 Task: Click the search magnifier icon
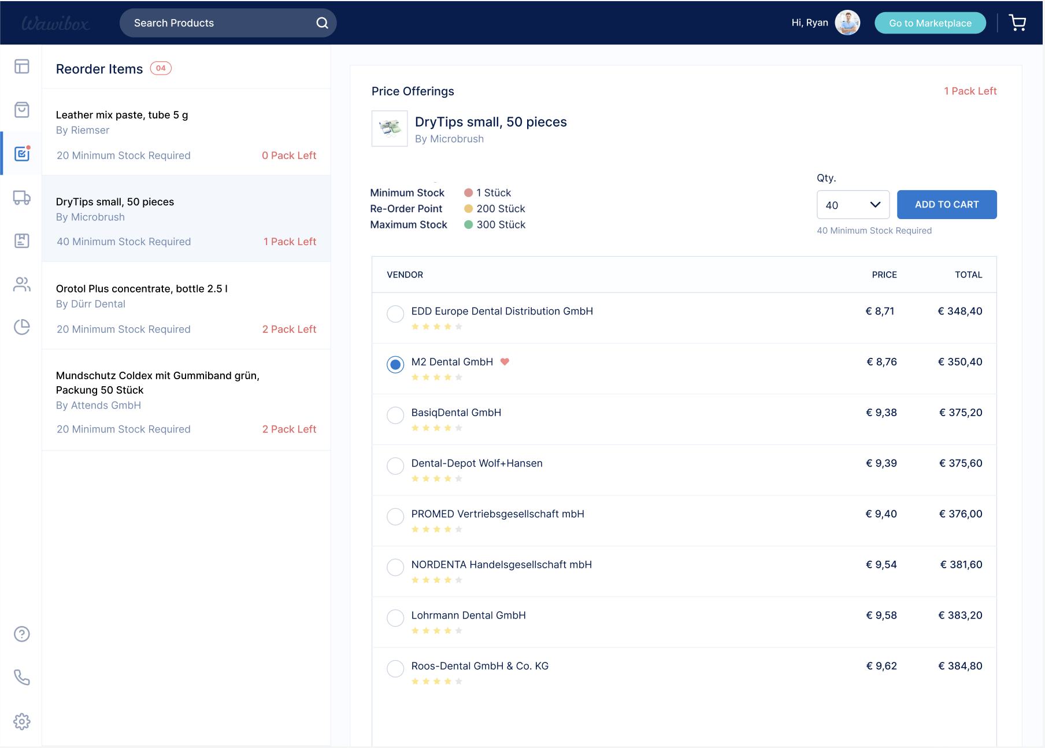point(322,23)
